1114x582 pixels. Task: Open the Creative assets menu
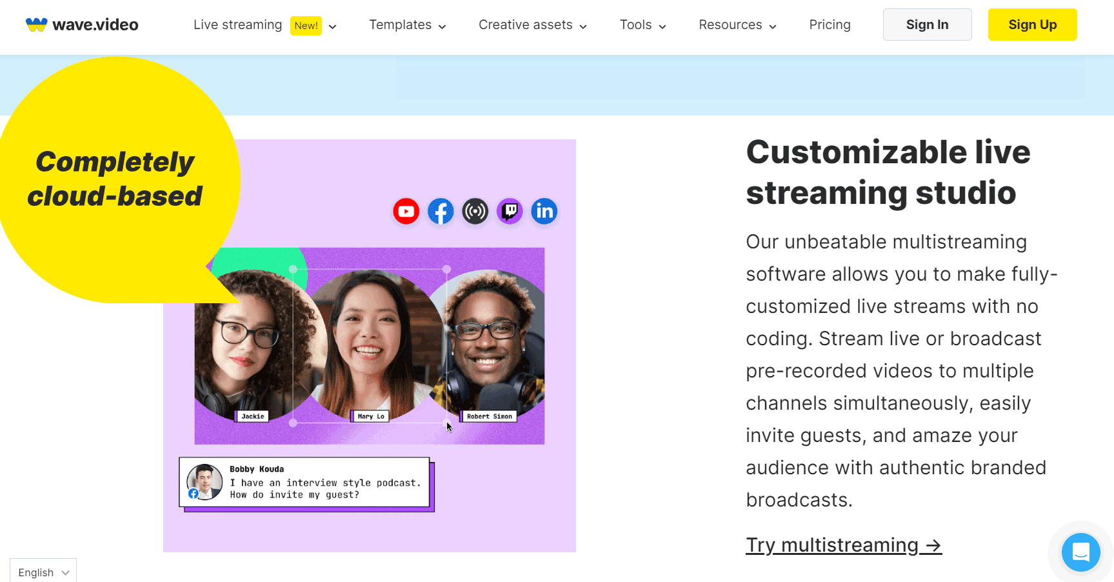(x=525, y=25)
